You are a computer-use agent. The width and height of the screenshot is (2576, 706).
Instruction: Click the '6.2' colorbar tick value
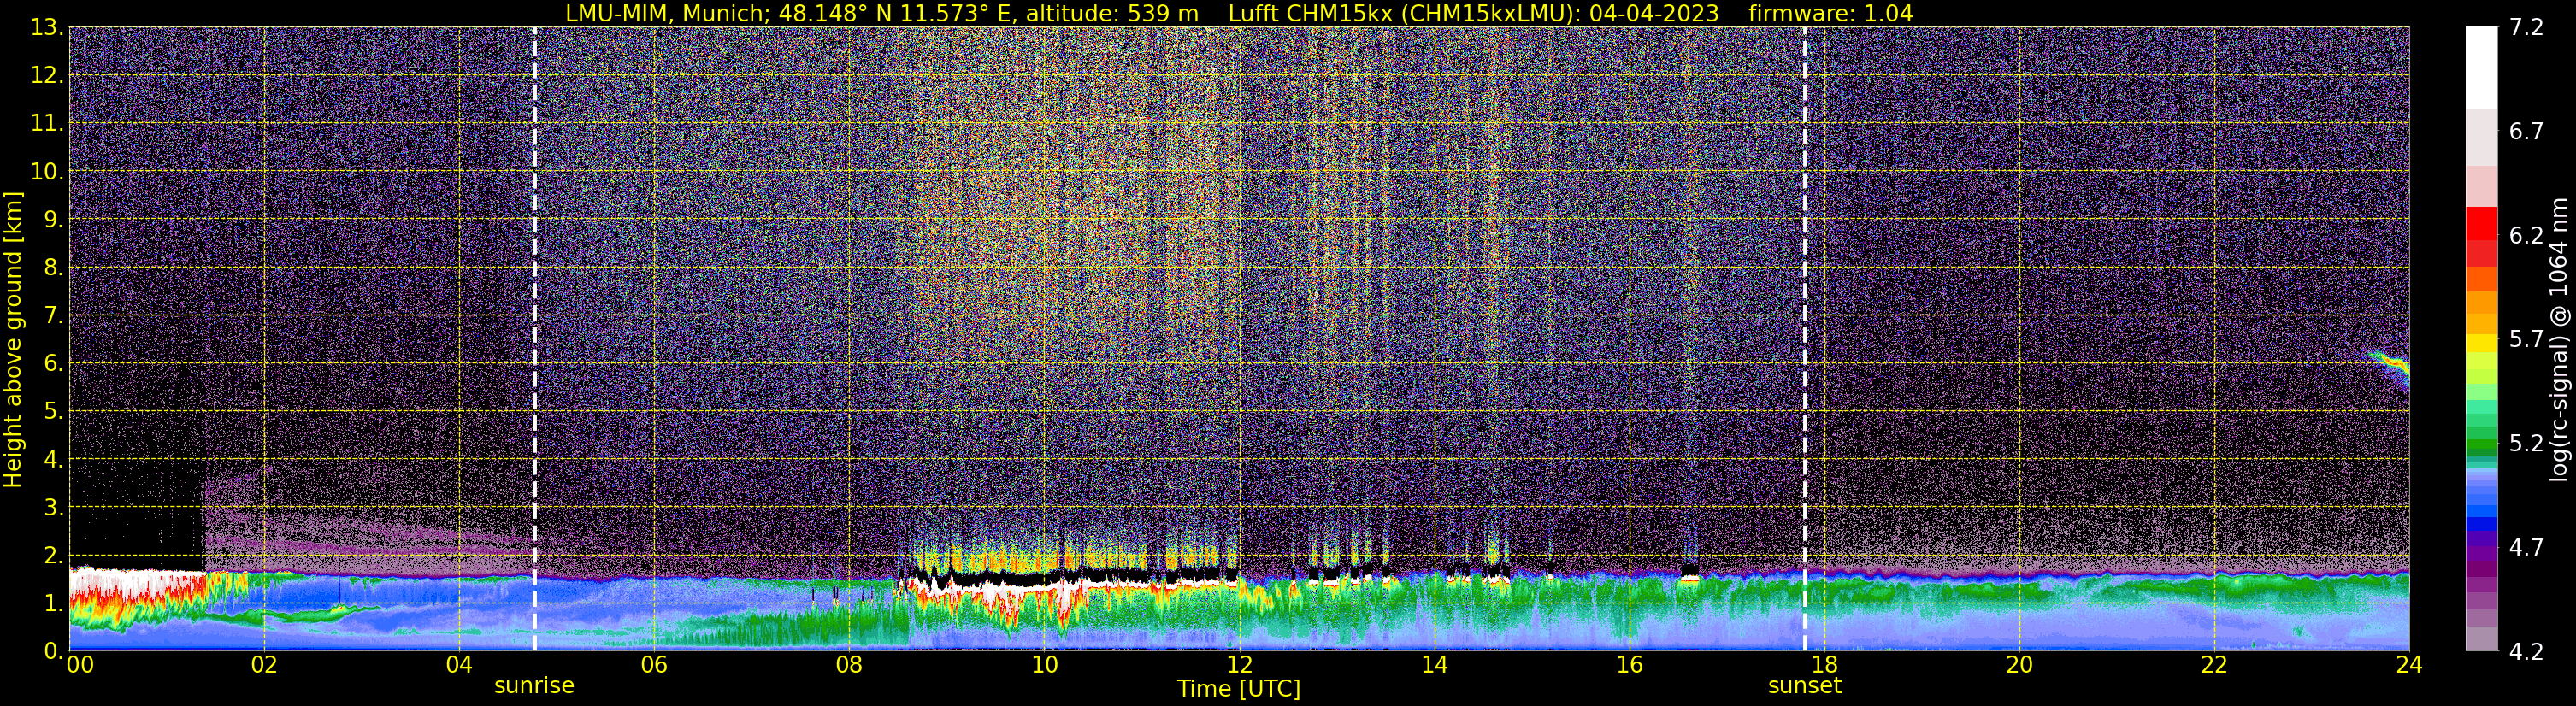click(x=2526, y=235)
